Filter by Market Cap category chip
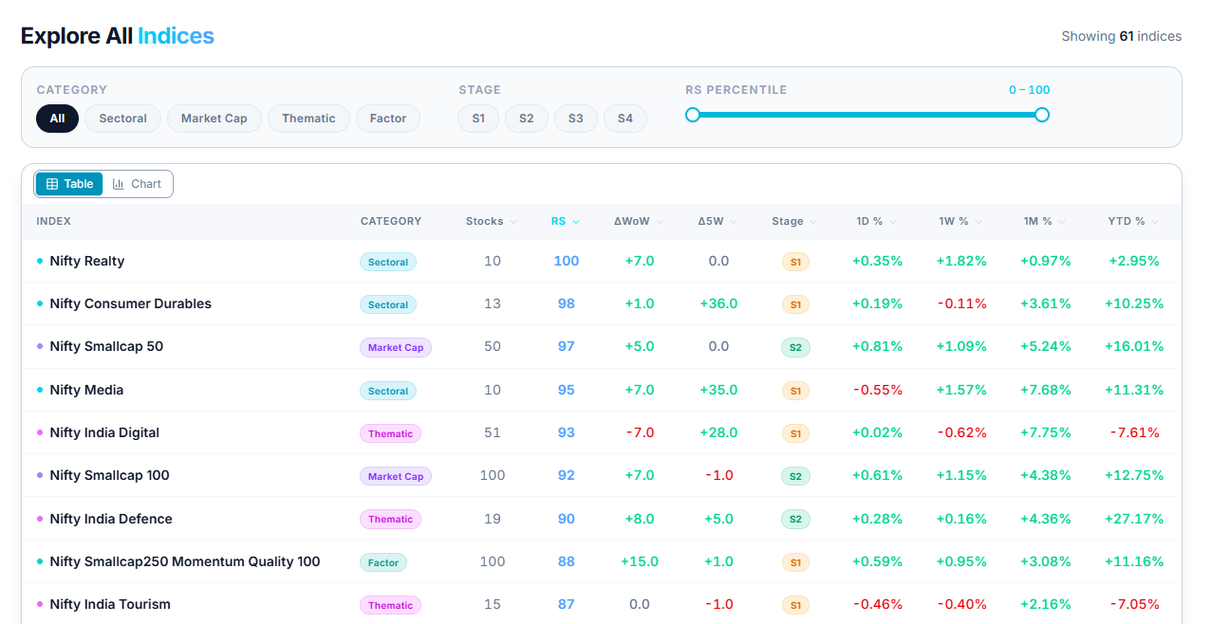1211x624 pixels. [214, 119]
